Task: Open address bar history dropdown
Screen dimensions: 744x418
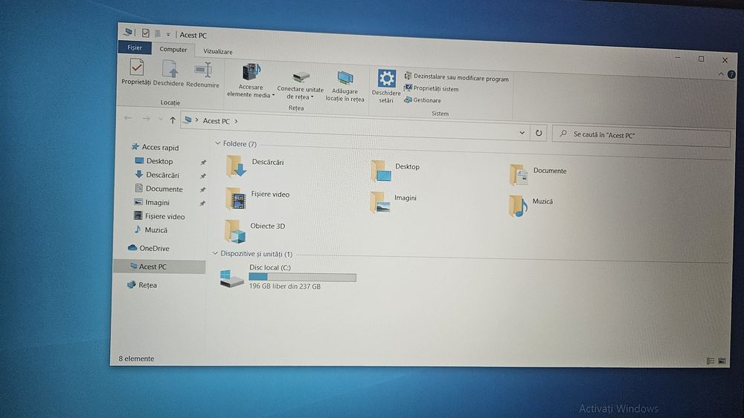Action: click(522, 133)
